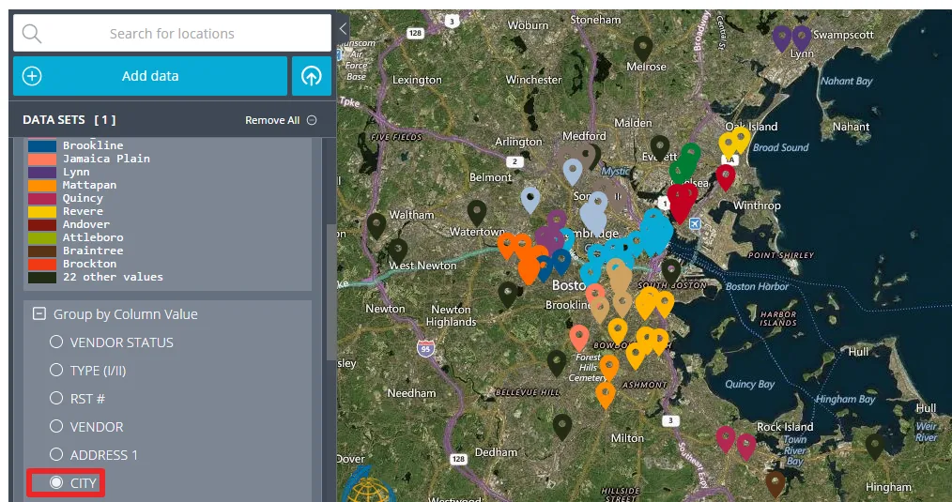Click the DATA SETS panel header
This screenshot has height=502, width=952.
pyautogui.click(x=69, y=120)
